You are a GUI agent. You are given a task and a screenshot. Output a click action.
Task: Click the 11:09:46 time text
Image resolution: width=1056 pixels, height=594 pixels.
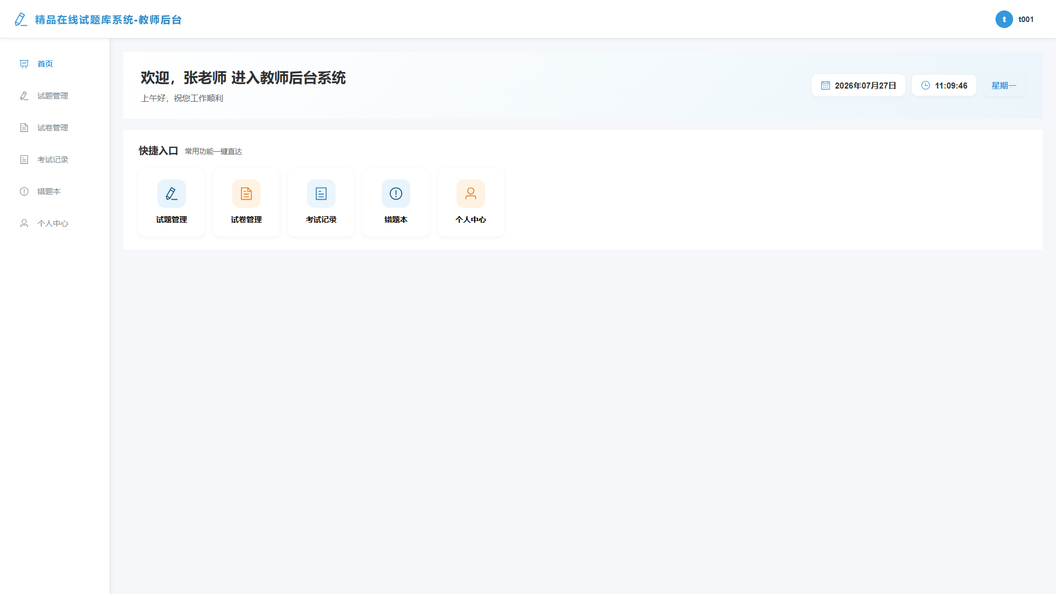[x=951, y=85]
